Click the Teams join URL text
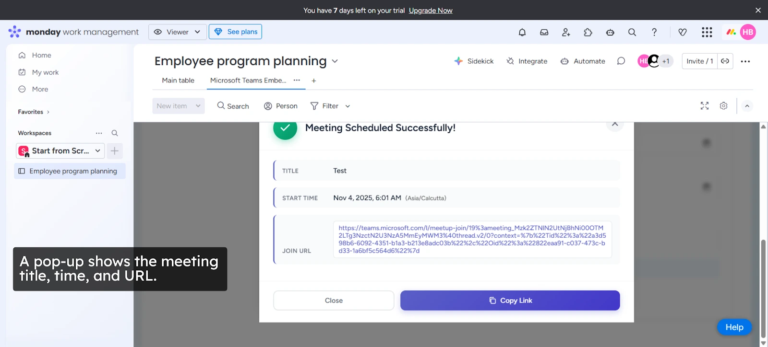This screenshot has width=768, height=347. click(472, 239)
